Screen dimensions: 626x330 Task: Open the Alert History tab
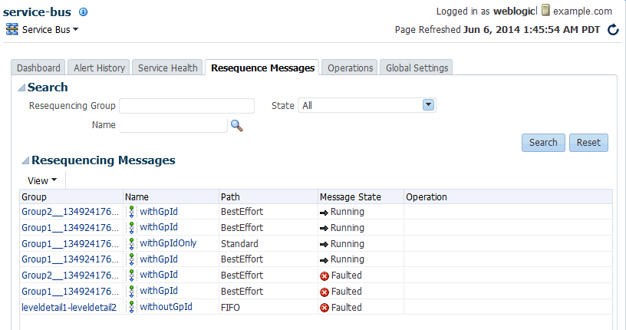(x=99, y=68)
